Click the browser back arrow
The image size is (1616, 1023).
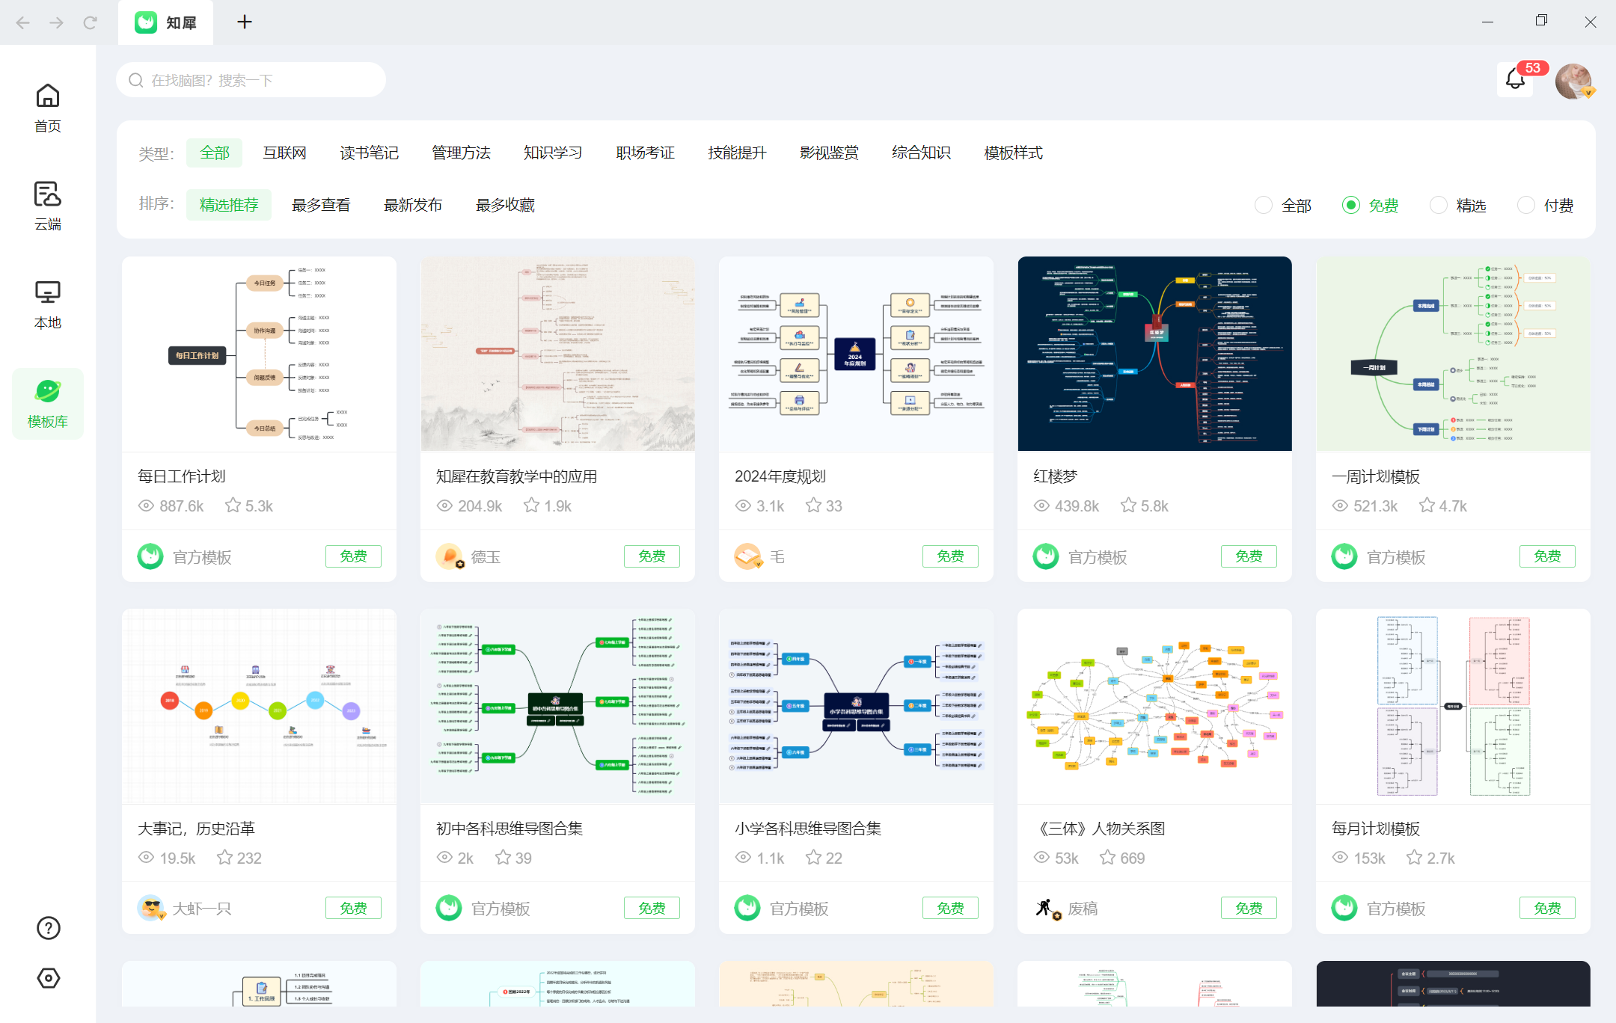tap(23, 22)
